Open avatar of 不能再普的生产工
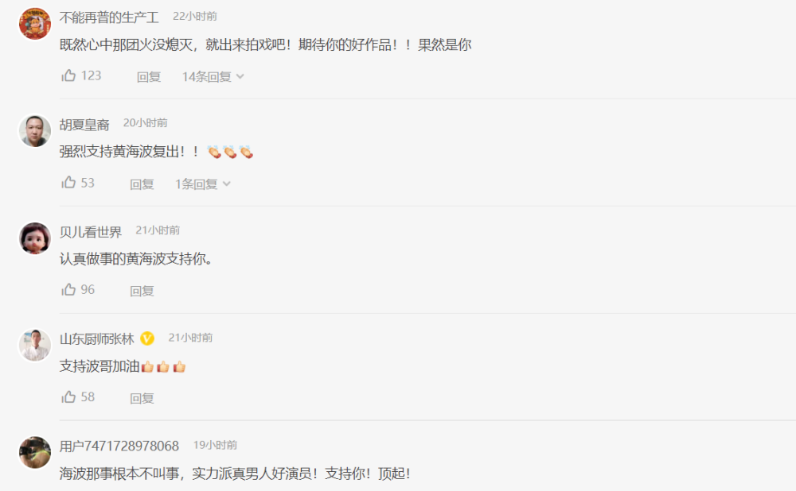 coord(35,23)
